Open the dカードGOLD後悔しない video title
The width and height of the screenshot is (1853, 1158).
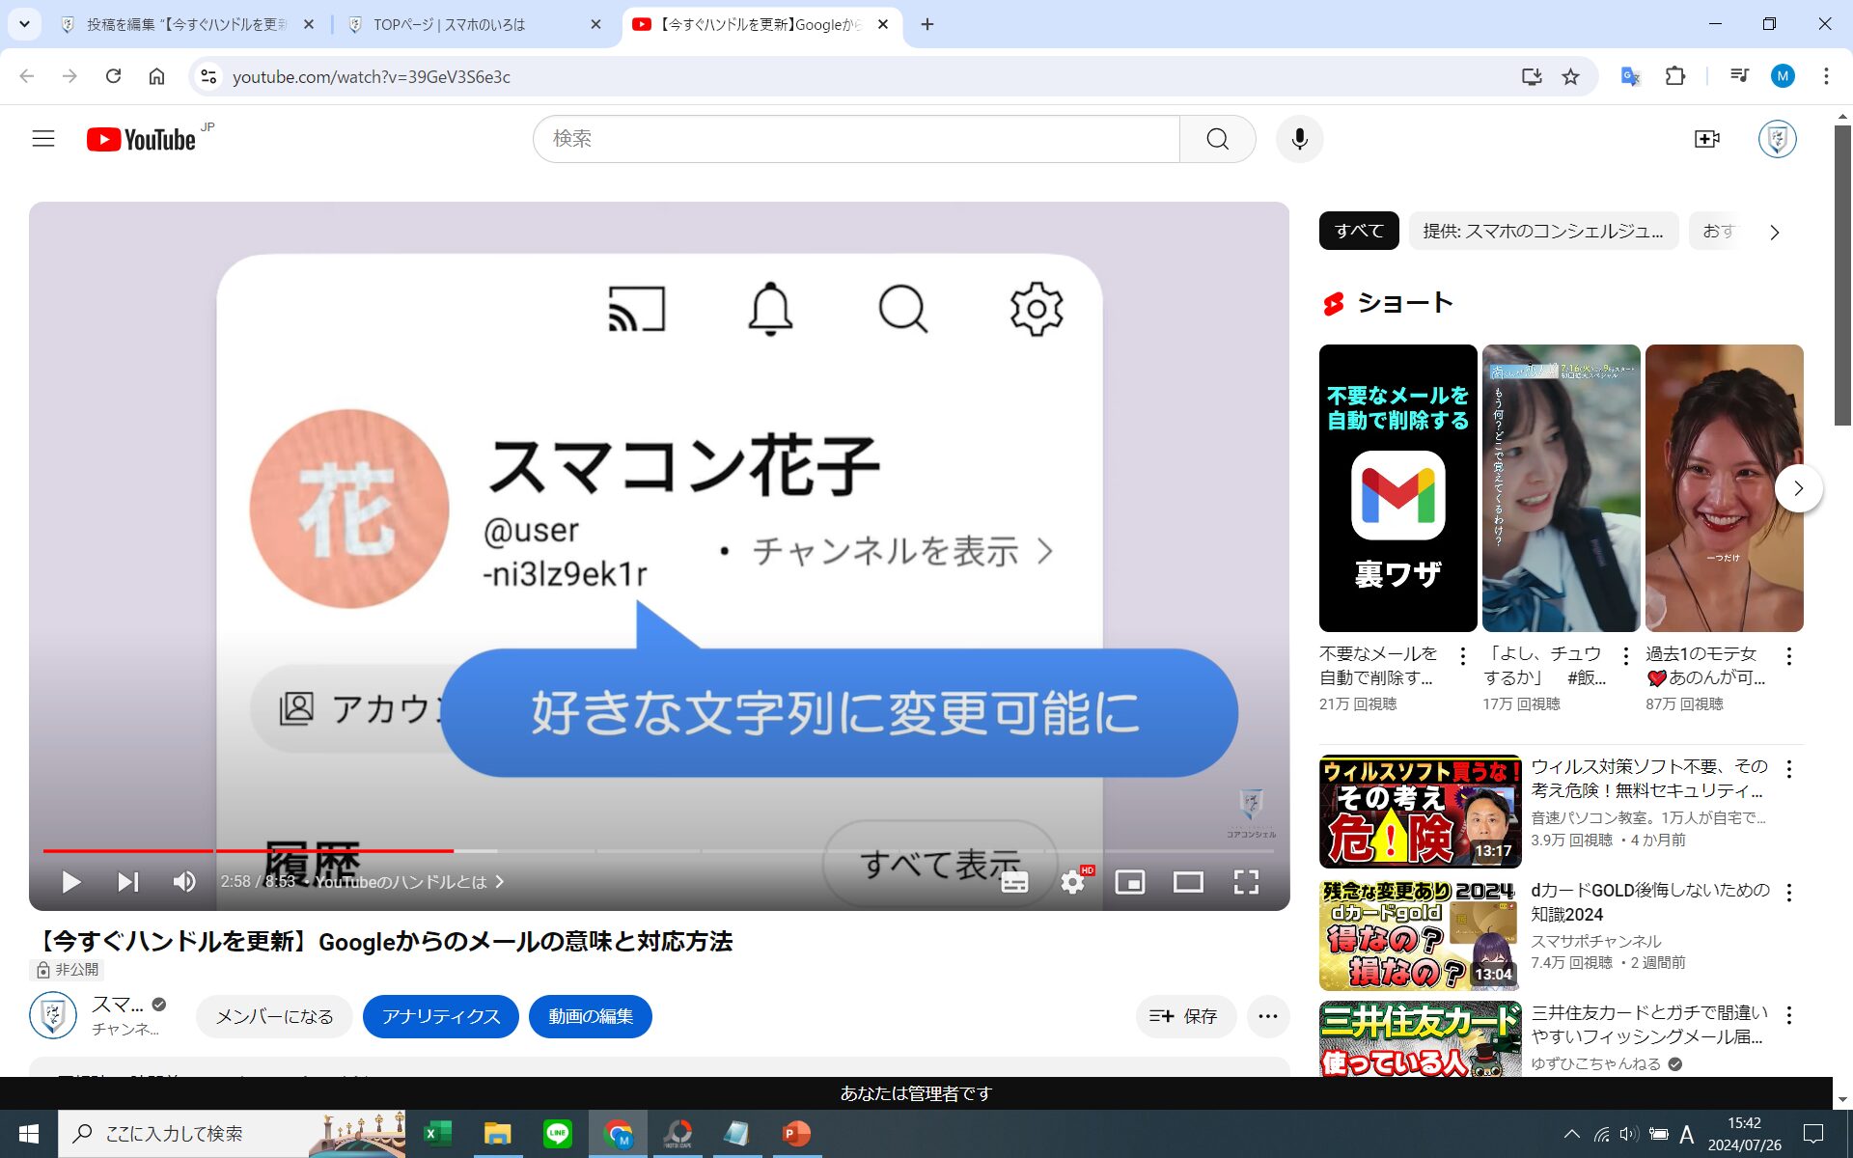pos(1650,901)
